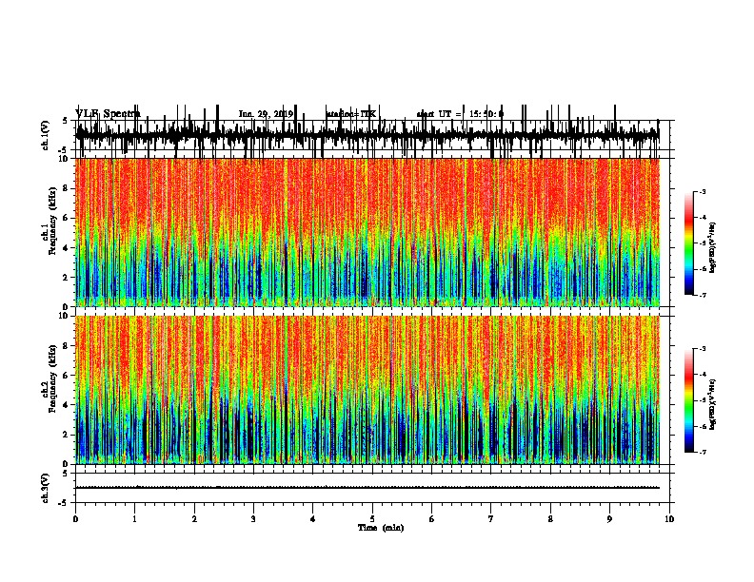Click time axis tick label '3'
This screenshot has width=754, height=582.
(x=253, y=519)
